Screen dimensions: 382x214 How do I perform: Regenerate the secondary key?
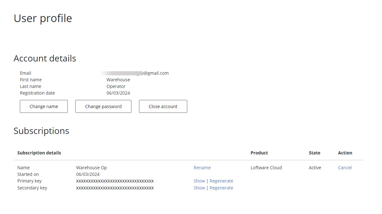[x=221, y=188]
